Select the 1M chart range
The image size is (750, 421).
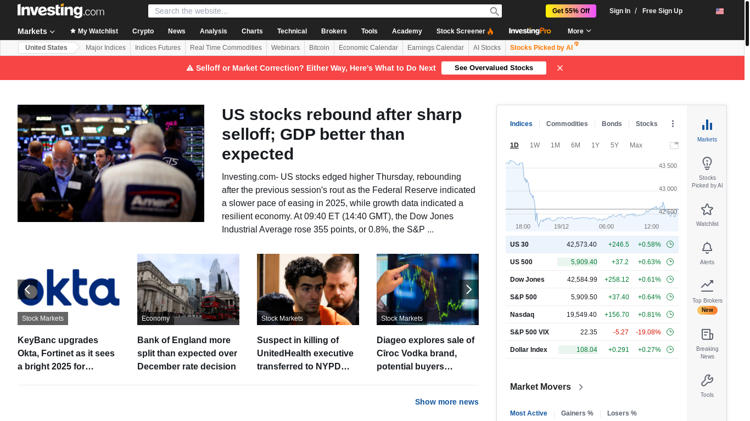(555, 145)
